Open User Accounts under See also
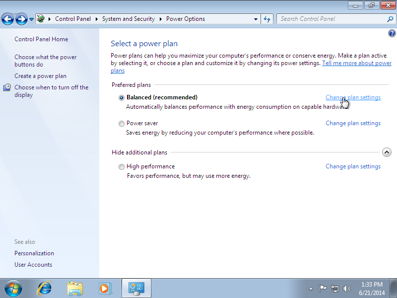 click(33, 265)
